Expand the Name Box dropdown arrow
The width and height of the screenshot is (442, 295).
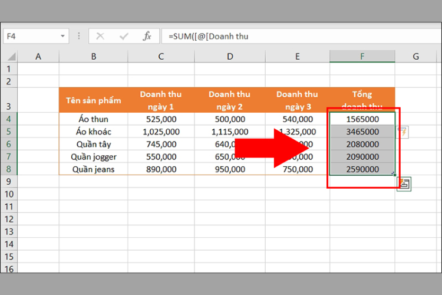tap(62, 36)
